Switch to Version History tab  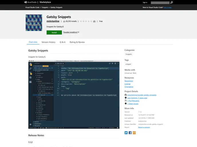tap(48, 42)
